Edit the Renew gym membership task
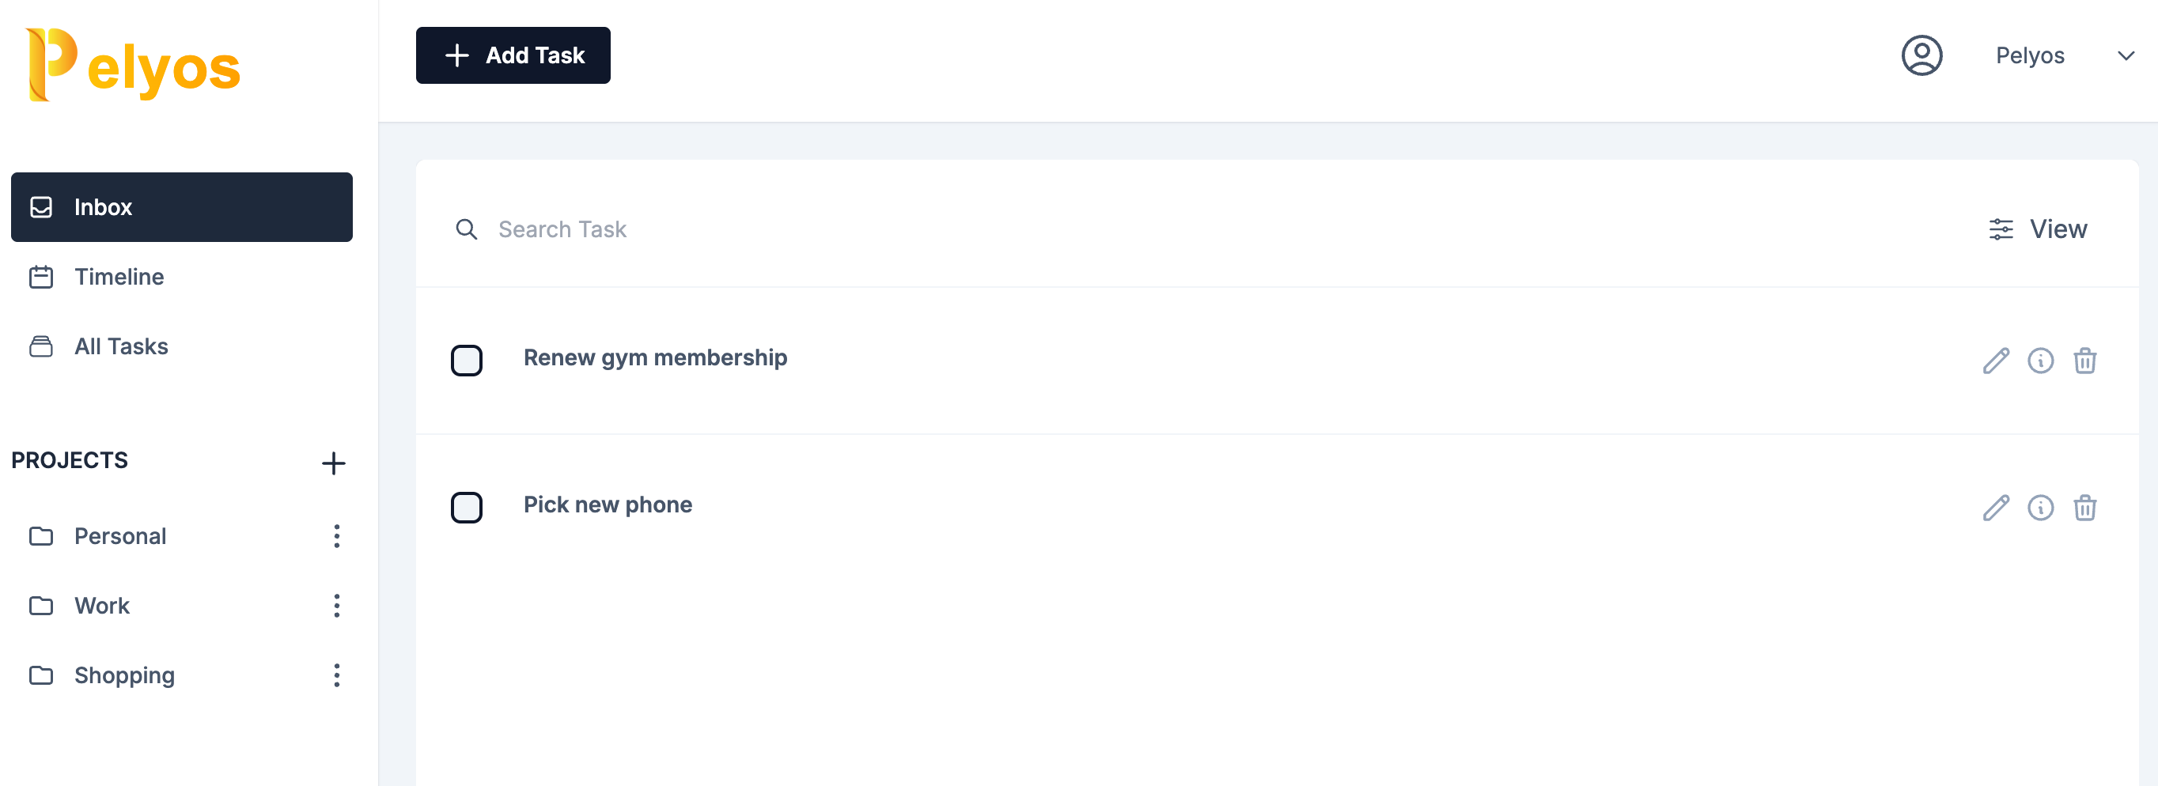The image size is (2158, 786). coord(1996,361)
